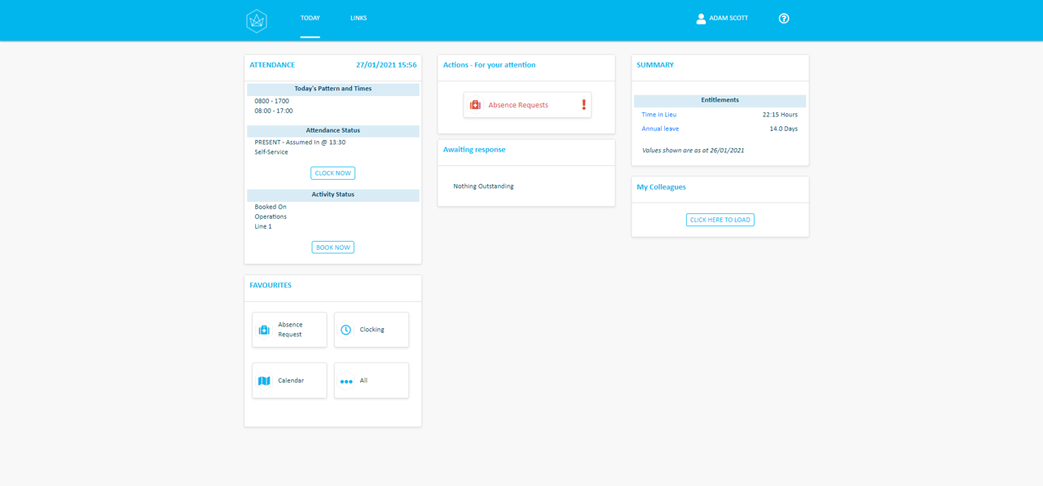
Task: Click the red exclamation mark on Absence Requests
Action: click(x=583, y=104)
